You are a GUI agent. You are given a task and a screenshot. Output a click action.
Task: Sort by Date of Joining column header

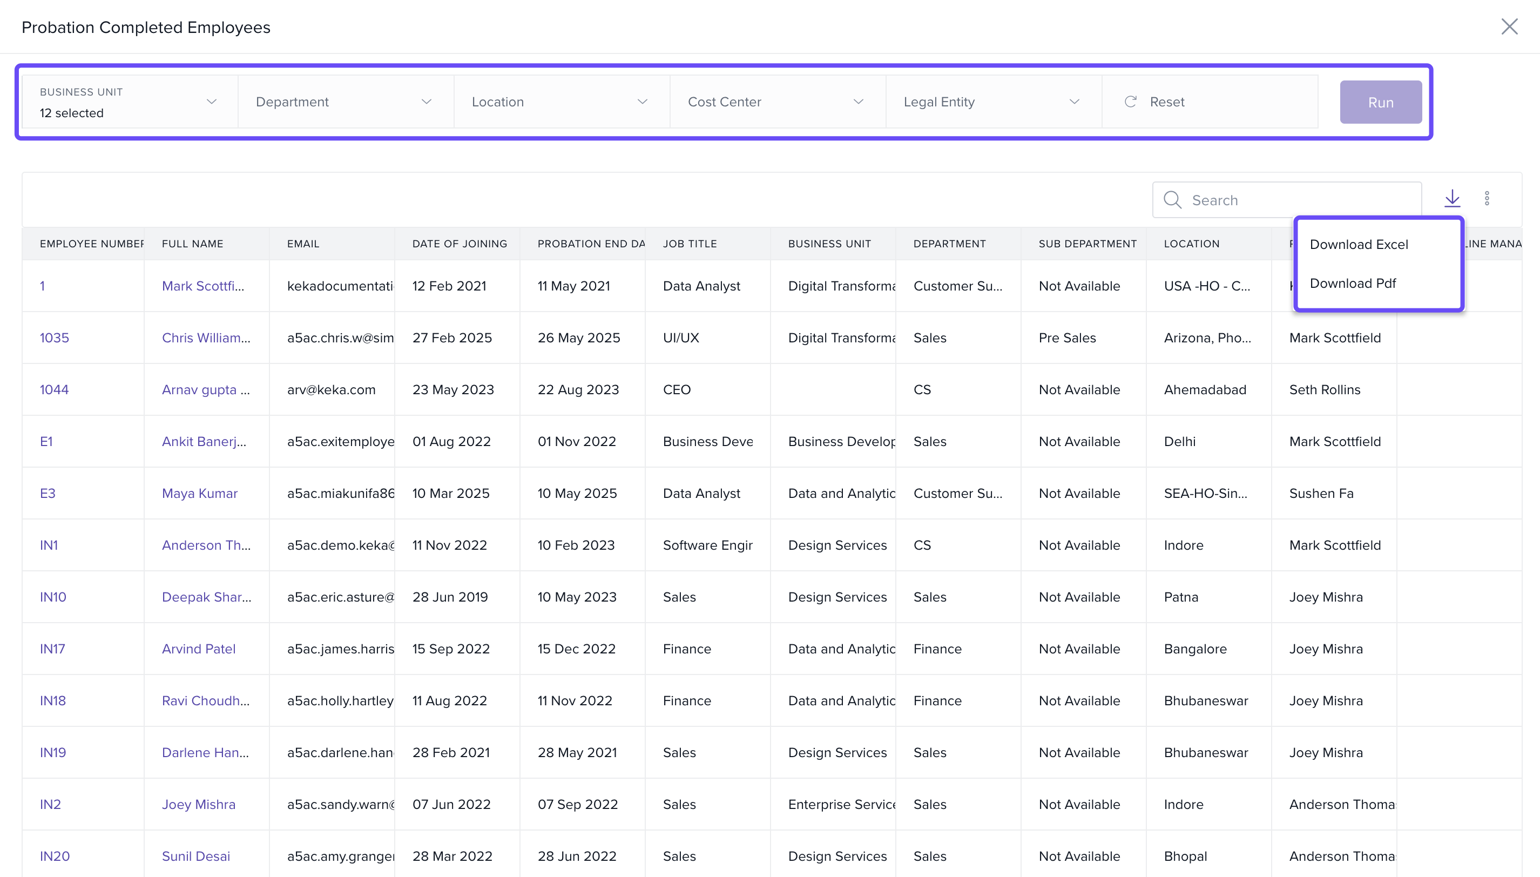459,244
